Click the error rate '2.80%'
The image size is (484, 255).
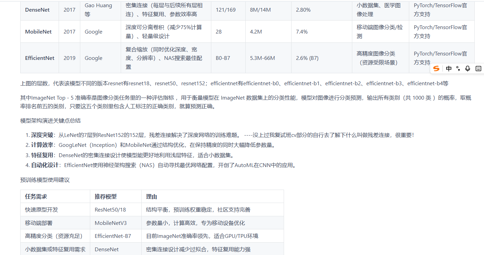tap(303, 10)
